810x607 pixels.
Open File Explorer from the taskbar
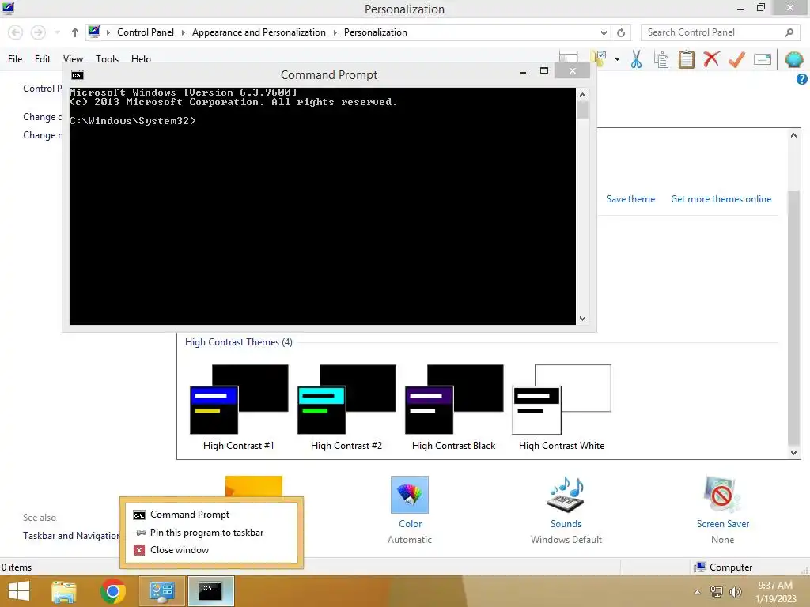(64, 591)
